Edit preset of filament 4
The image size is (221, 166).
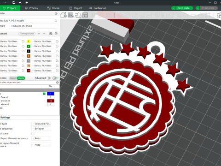tap(57, 46)
